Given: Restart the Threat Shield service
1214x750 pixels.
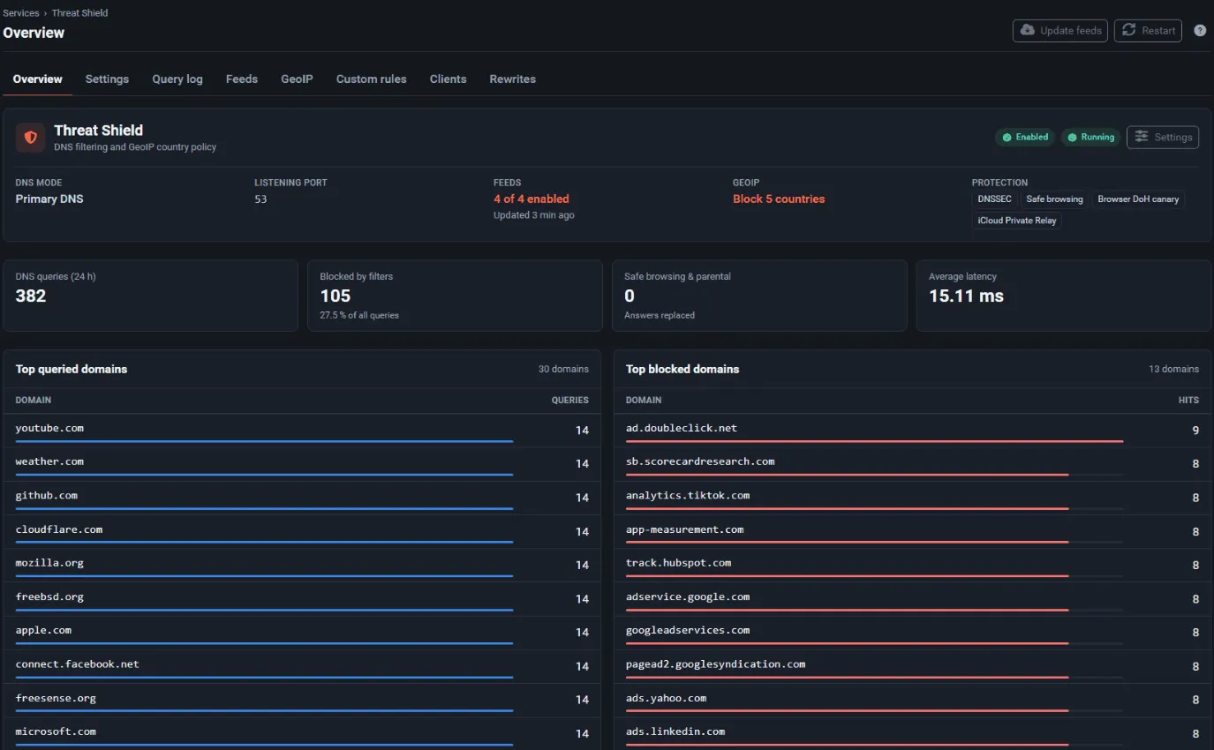Looking at the screenshot, I should pos(1148,30).
